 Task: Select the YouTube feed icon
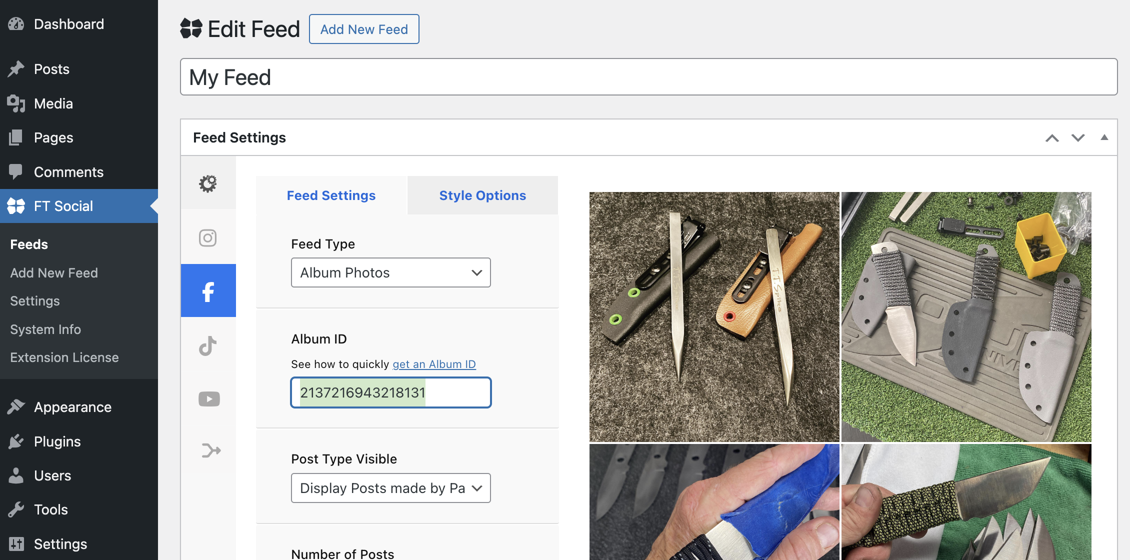(x=208, y=399)
